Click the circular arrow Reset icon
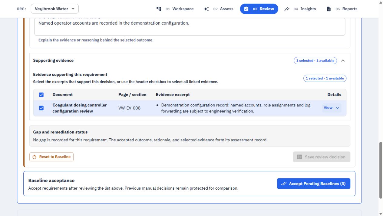Viewport: 383px width, 216px height. click(35, 157)
